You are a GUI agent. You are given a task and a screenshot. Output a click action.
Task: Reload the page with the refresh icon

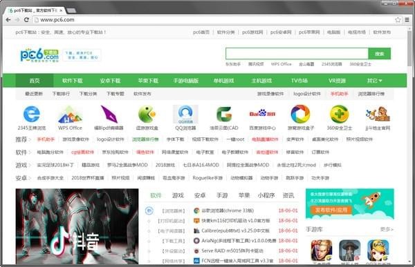[x=26, y=20]
